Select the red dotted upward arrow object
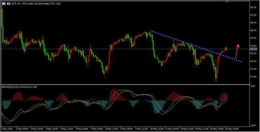 pos(237,51)
